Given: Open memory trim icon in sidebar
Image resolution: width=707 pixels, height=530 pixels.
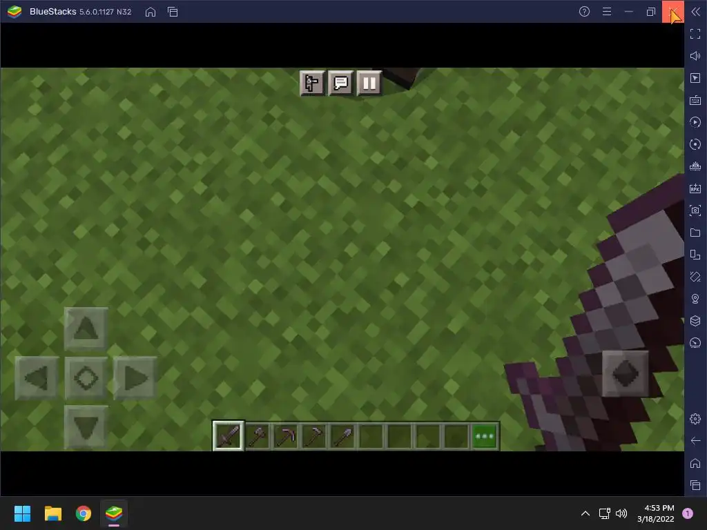Looking at the screenshot, I should coord(695,166).
